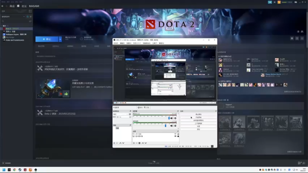Select Wallpaper Engine in library list

(16, 34)
